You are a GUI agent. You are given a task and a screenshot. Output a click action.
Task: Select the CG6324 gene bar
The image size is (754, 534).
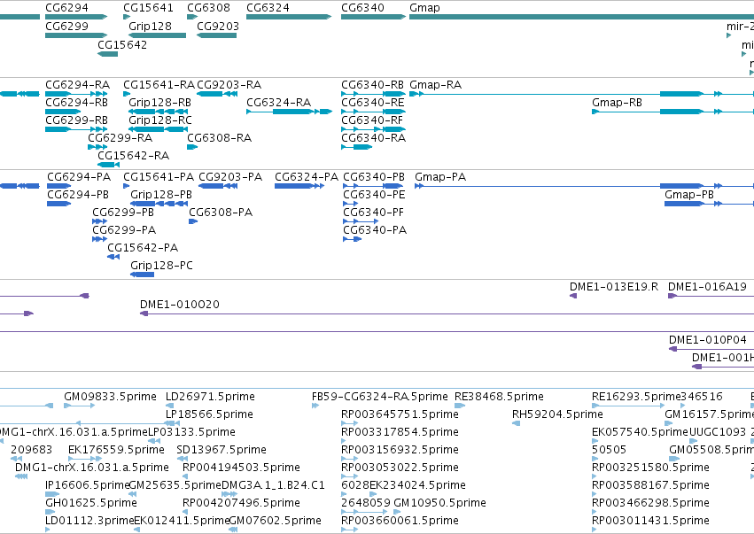[x=289, y=17]
